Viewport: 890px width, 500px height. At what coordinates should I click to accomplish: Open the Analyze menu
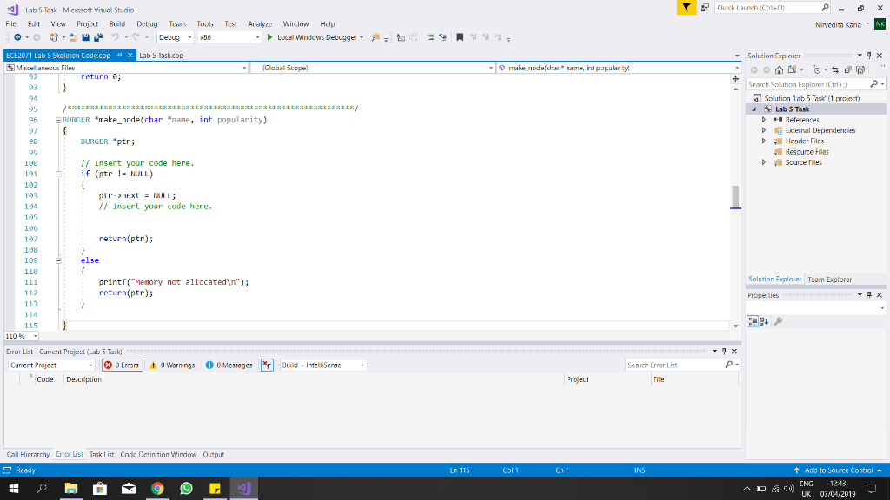[260, 23]
